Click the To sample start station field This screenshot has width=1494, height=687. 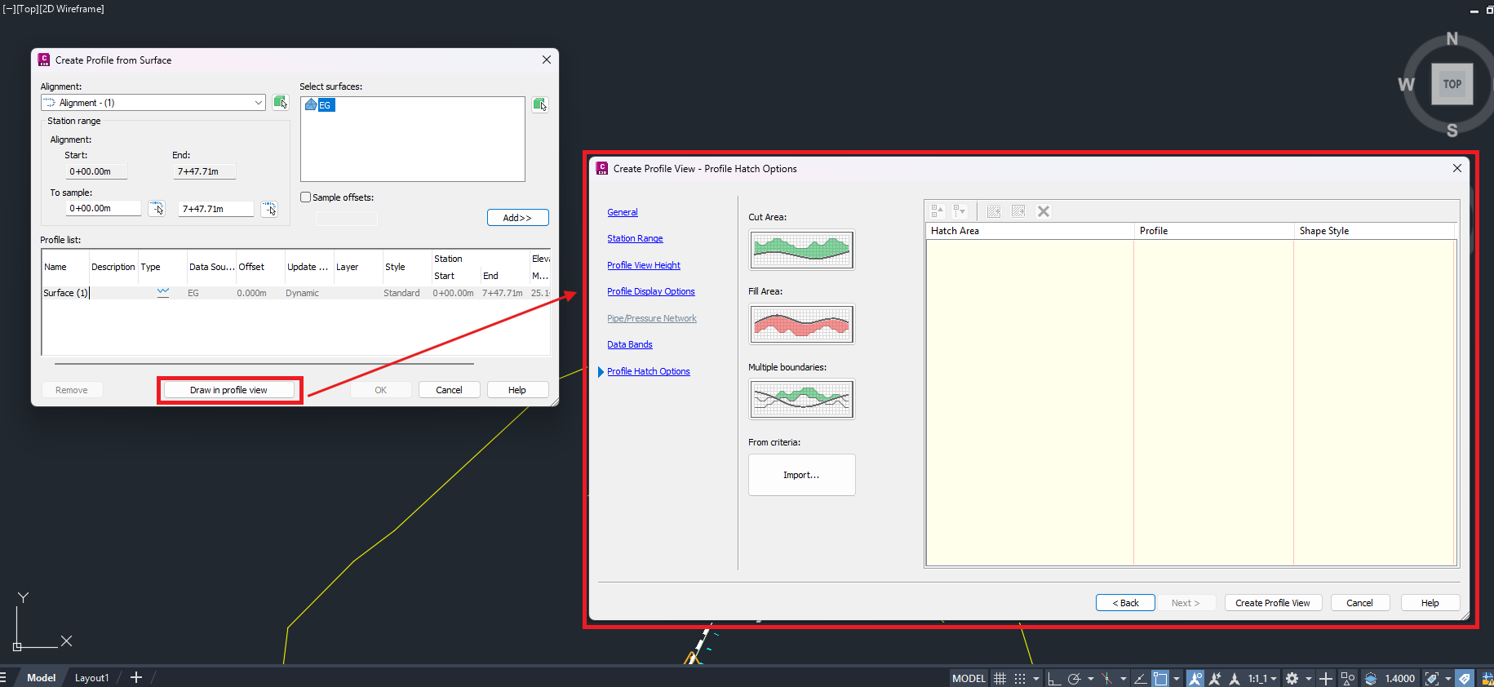103,209
